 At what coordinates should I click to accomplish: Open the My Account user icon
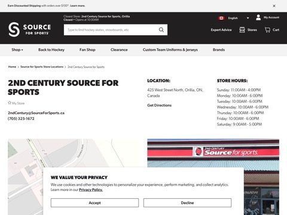258,17
